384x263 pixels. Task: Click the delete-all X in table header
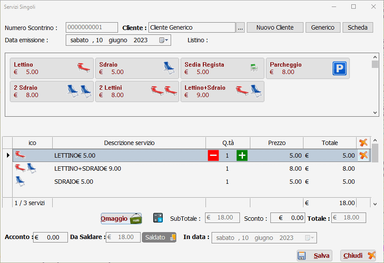(363, 142)
